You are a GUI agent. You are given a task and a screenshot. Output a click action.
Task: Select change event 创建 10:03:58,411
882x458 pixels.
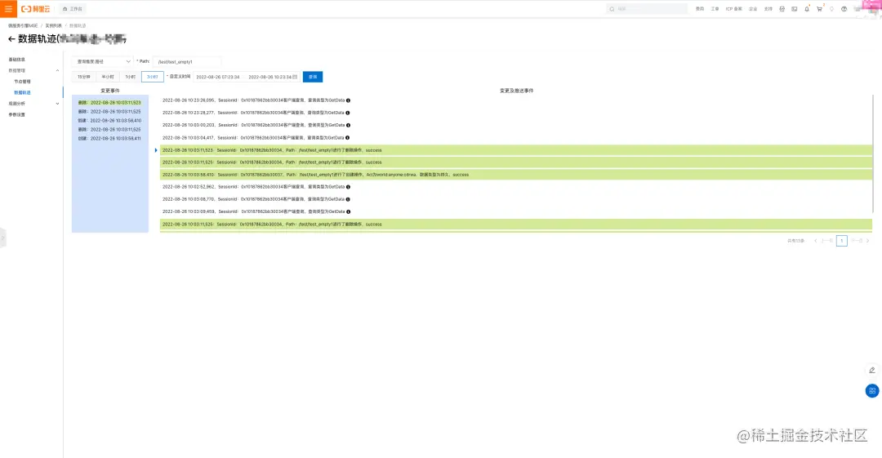(109, 139)
